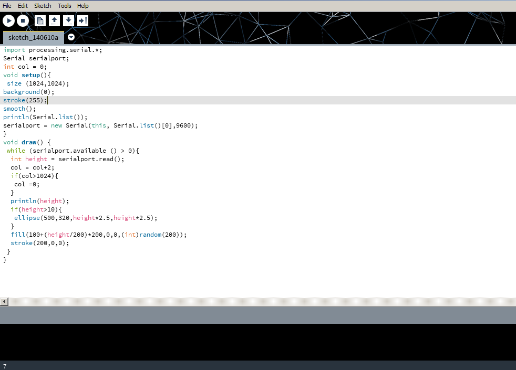Run the sketch with the play button

coord(9,20)
